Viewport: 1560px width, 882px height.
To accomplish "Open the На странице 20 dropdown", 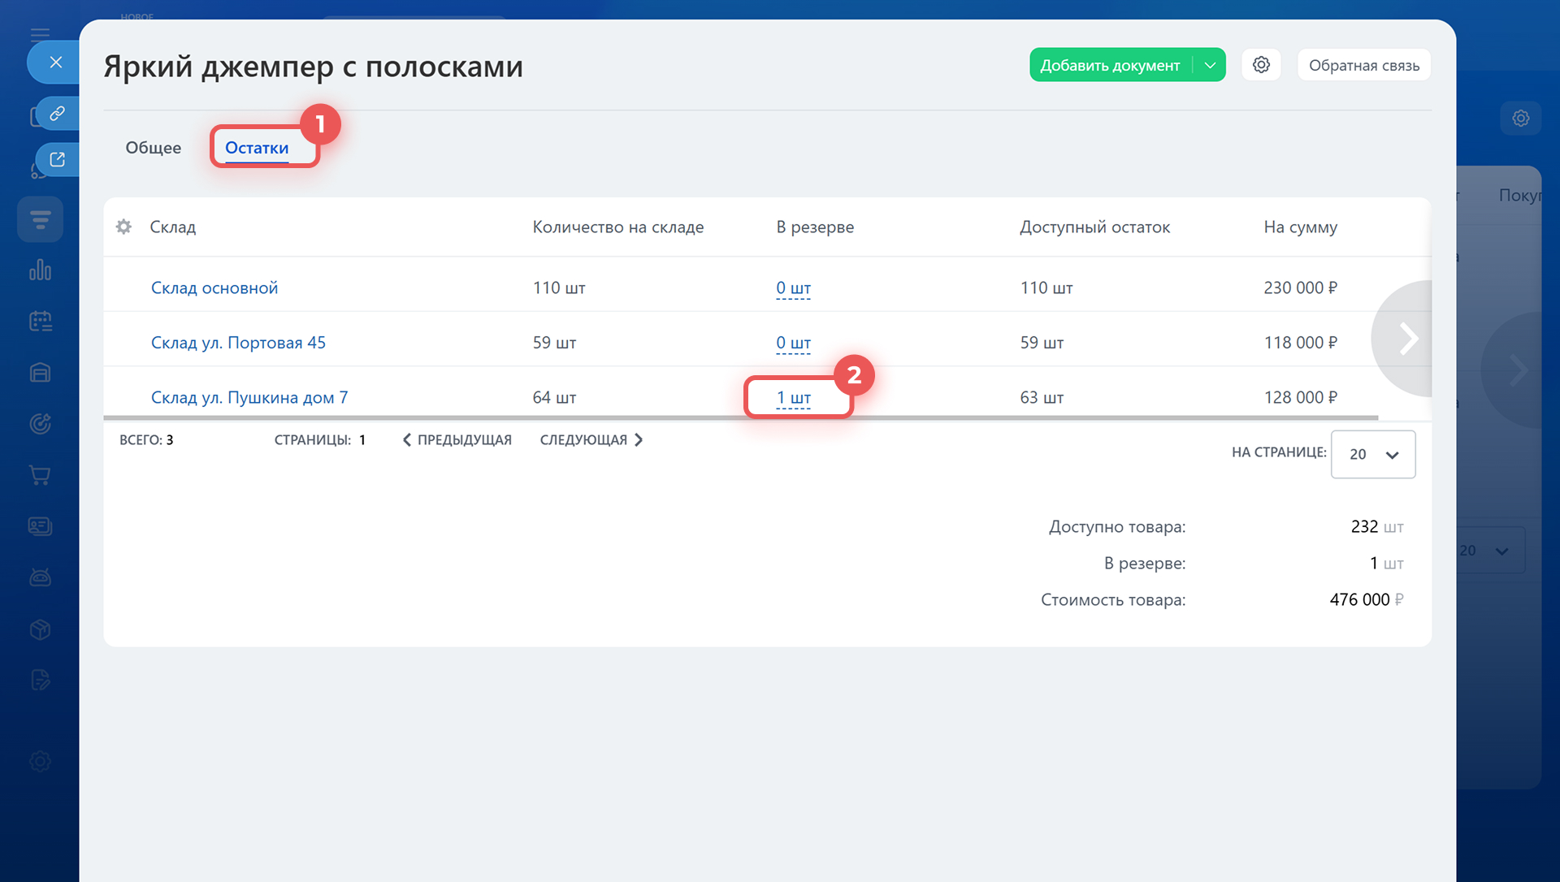I will coord(1372,454).
